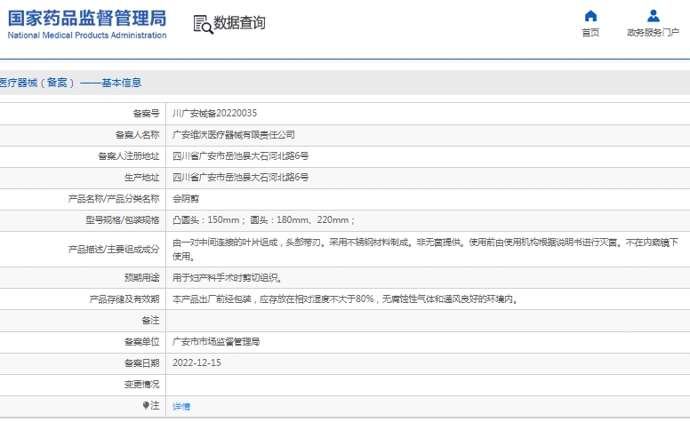690x422 pixels.
Task: Click the 数据查询 heading text
Action: [x=239, y=23]
